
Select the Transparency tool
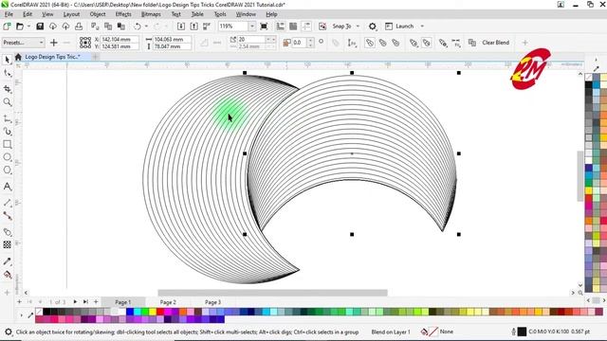[x=7, y=244]
